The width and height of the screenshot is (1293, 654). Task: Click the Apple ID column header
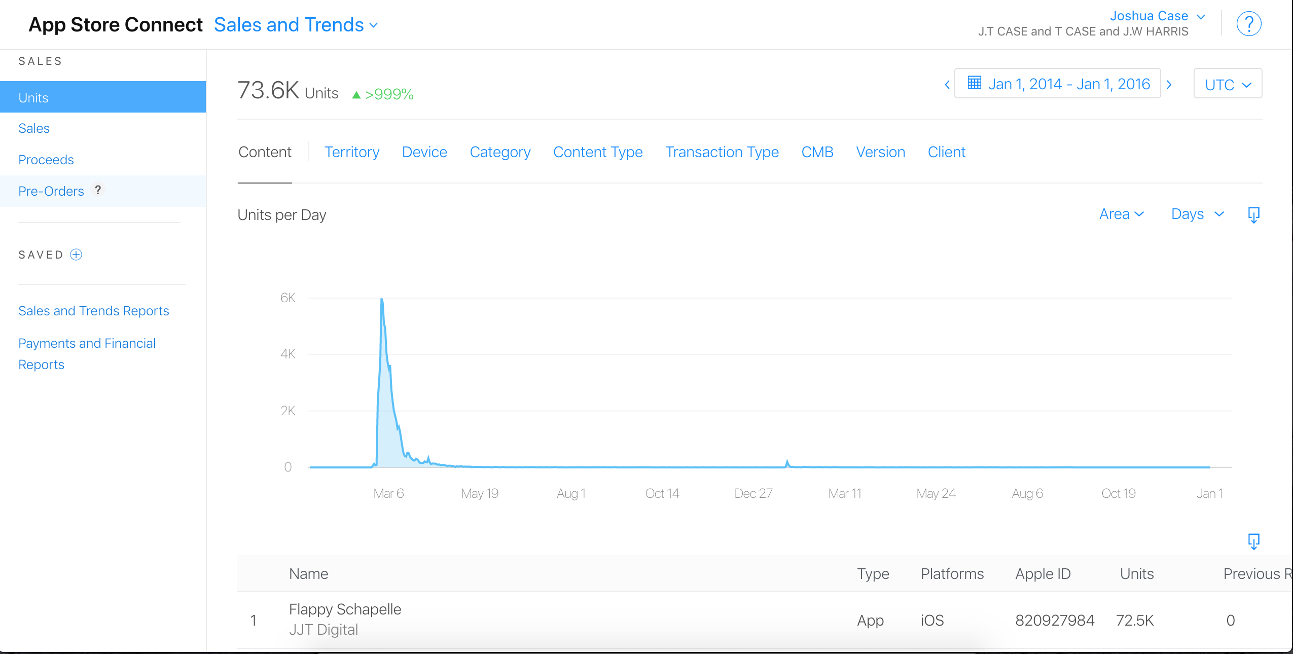[x=1043, y=574]
